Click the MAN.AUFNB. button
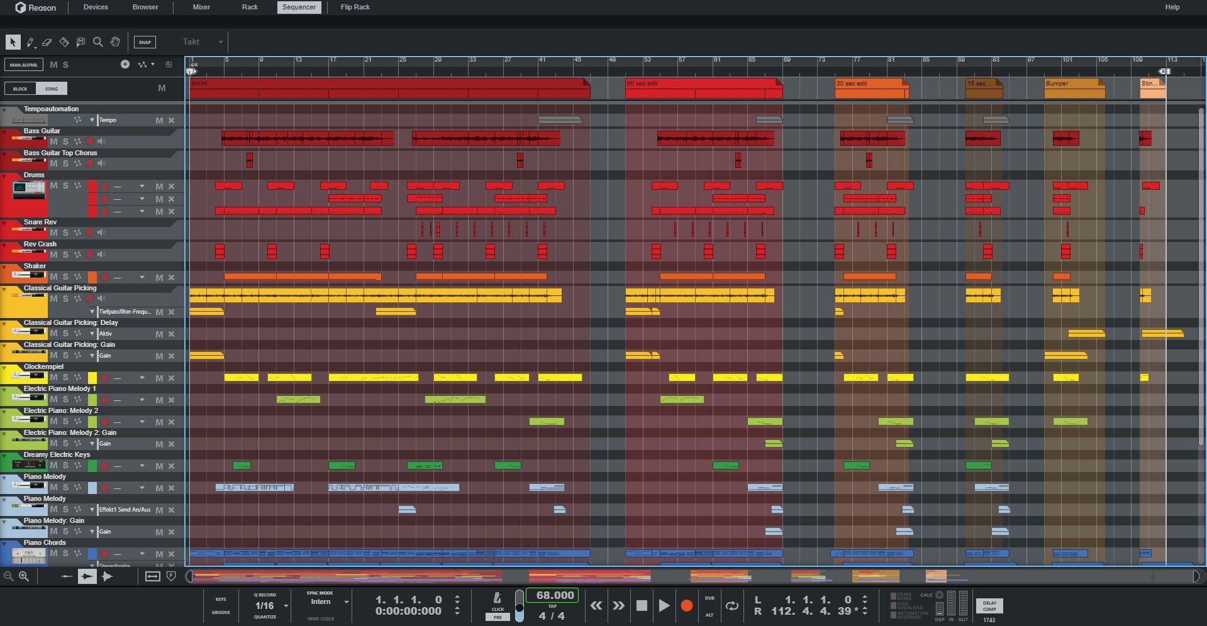 (x=24, y=64)
